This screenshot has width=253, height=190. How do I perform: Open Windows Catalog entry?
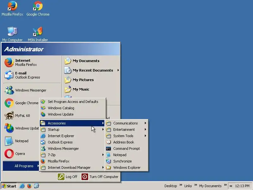(73, 108)
